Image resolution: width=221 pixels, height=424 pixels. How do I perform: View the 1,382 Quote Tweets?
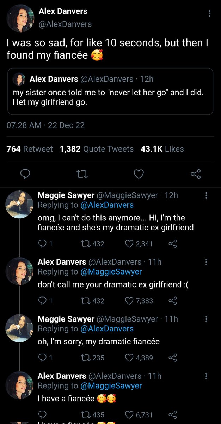(97, 149)
